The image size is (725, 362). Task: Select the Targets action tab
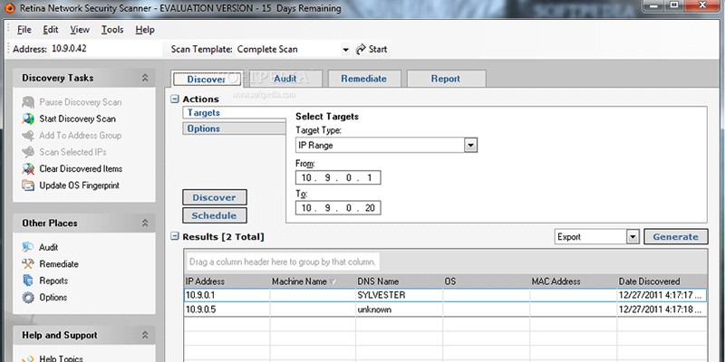tap(234, 112)
